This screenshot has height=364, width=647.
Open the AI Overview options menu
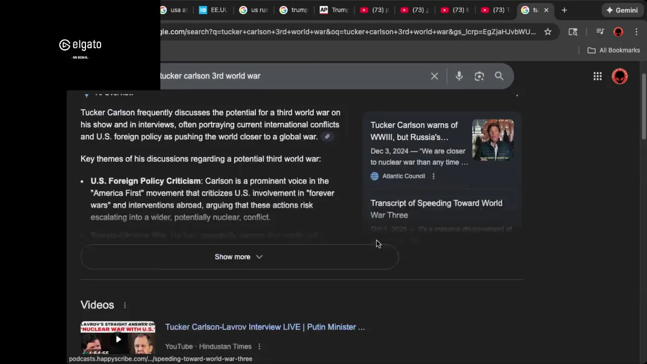click(517, 94)
